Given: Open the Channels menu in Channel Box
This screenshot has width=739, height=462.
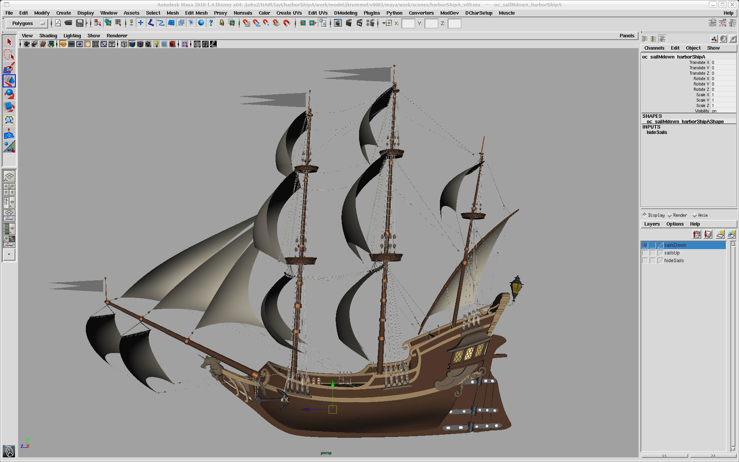Looking at the screenshot, I should tap(654, 48).
